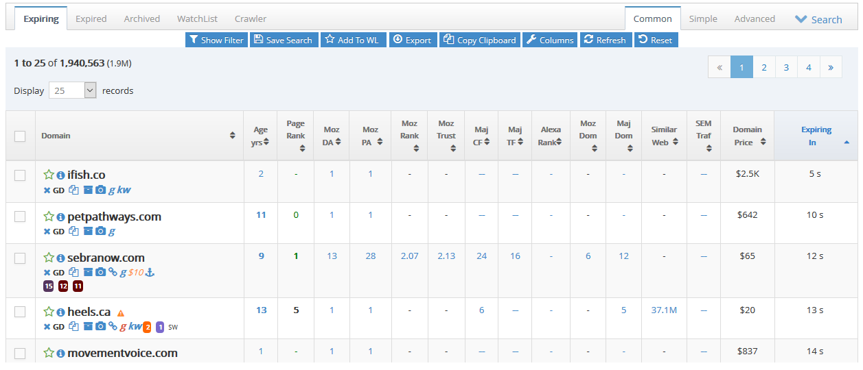Sort table by Domain Price column
The image size is (863, 370).
coord(747,136)
